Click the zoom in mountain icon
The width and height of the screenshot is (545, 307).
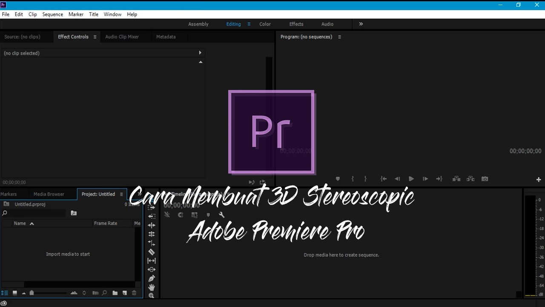[74, 293]
